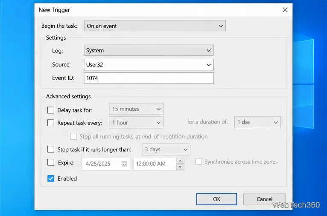Open the 1 day duration dropdown
327x216 pixels.
pos(257,122)
